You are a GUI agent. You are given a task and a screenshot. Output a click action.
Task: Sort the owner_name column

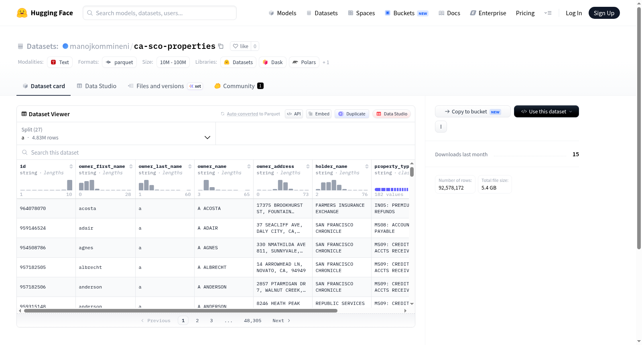pos(249,166)
